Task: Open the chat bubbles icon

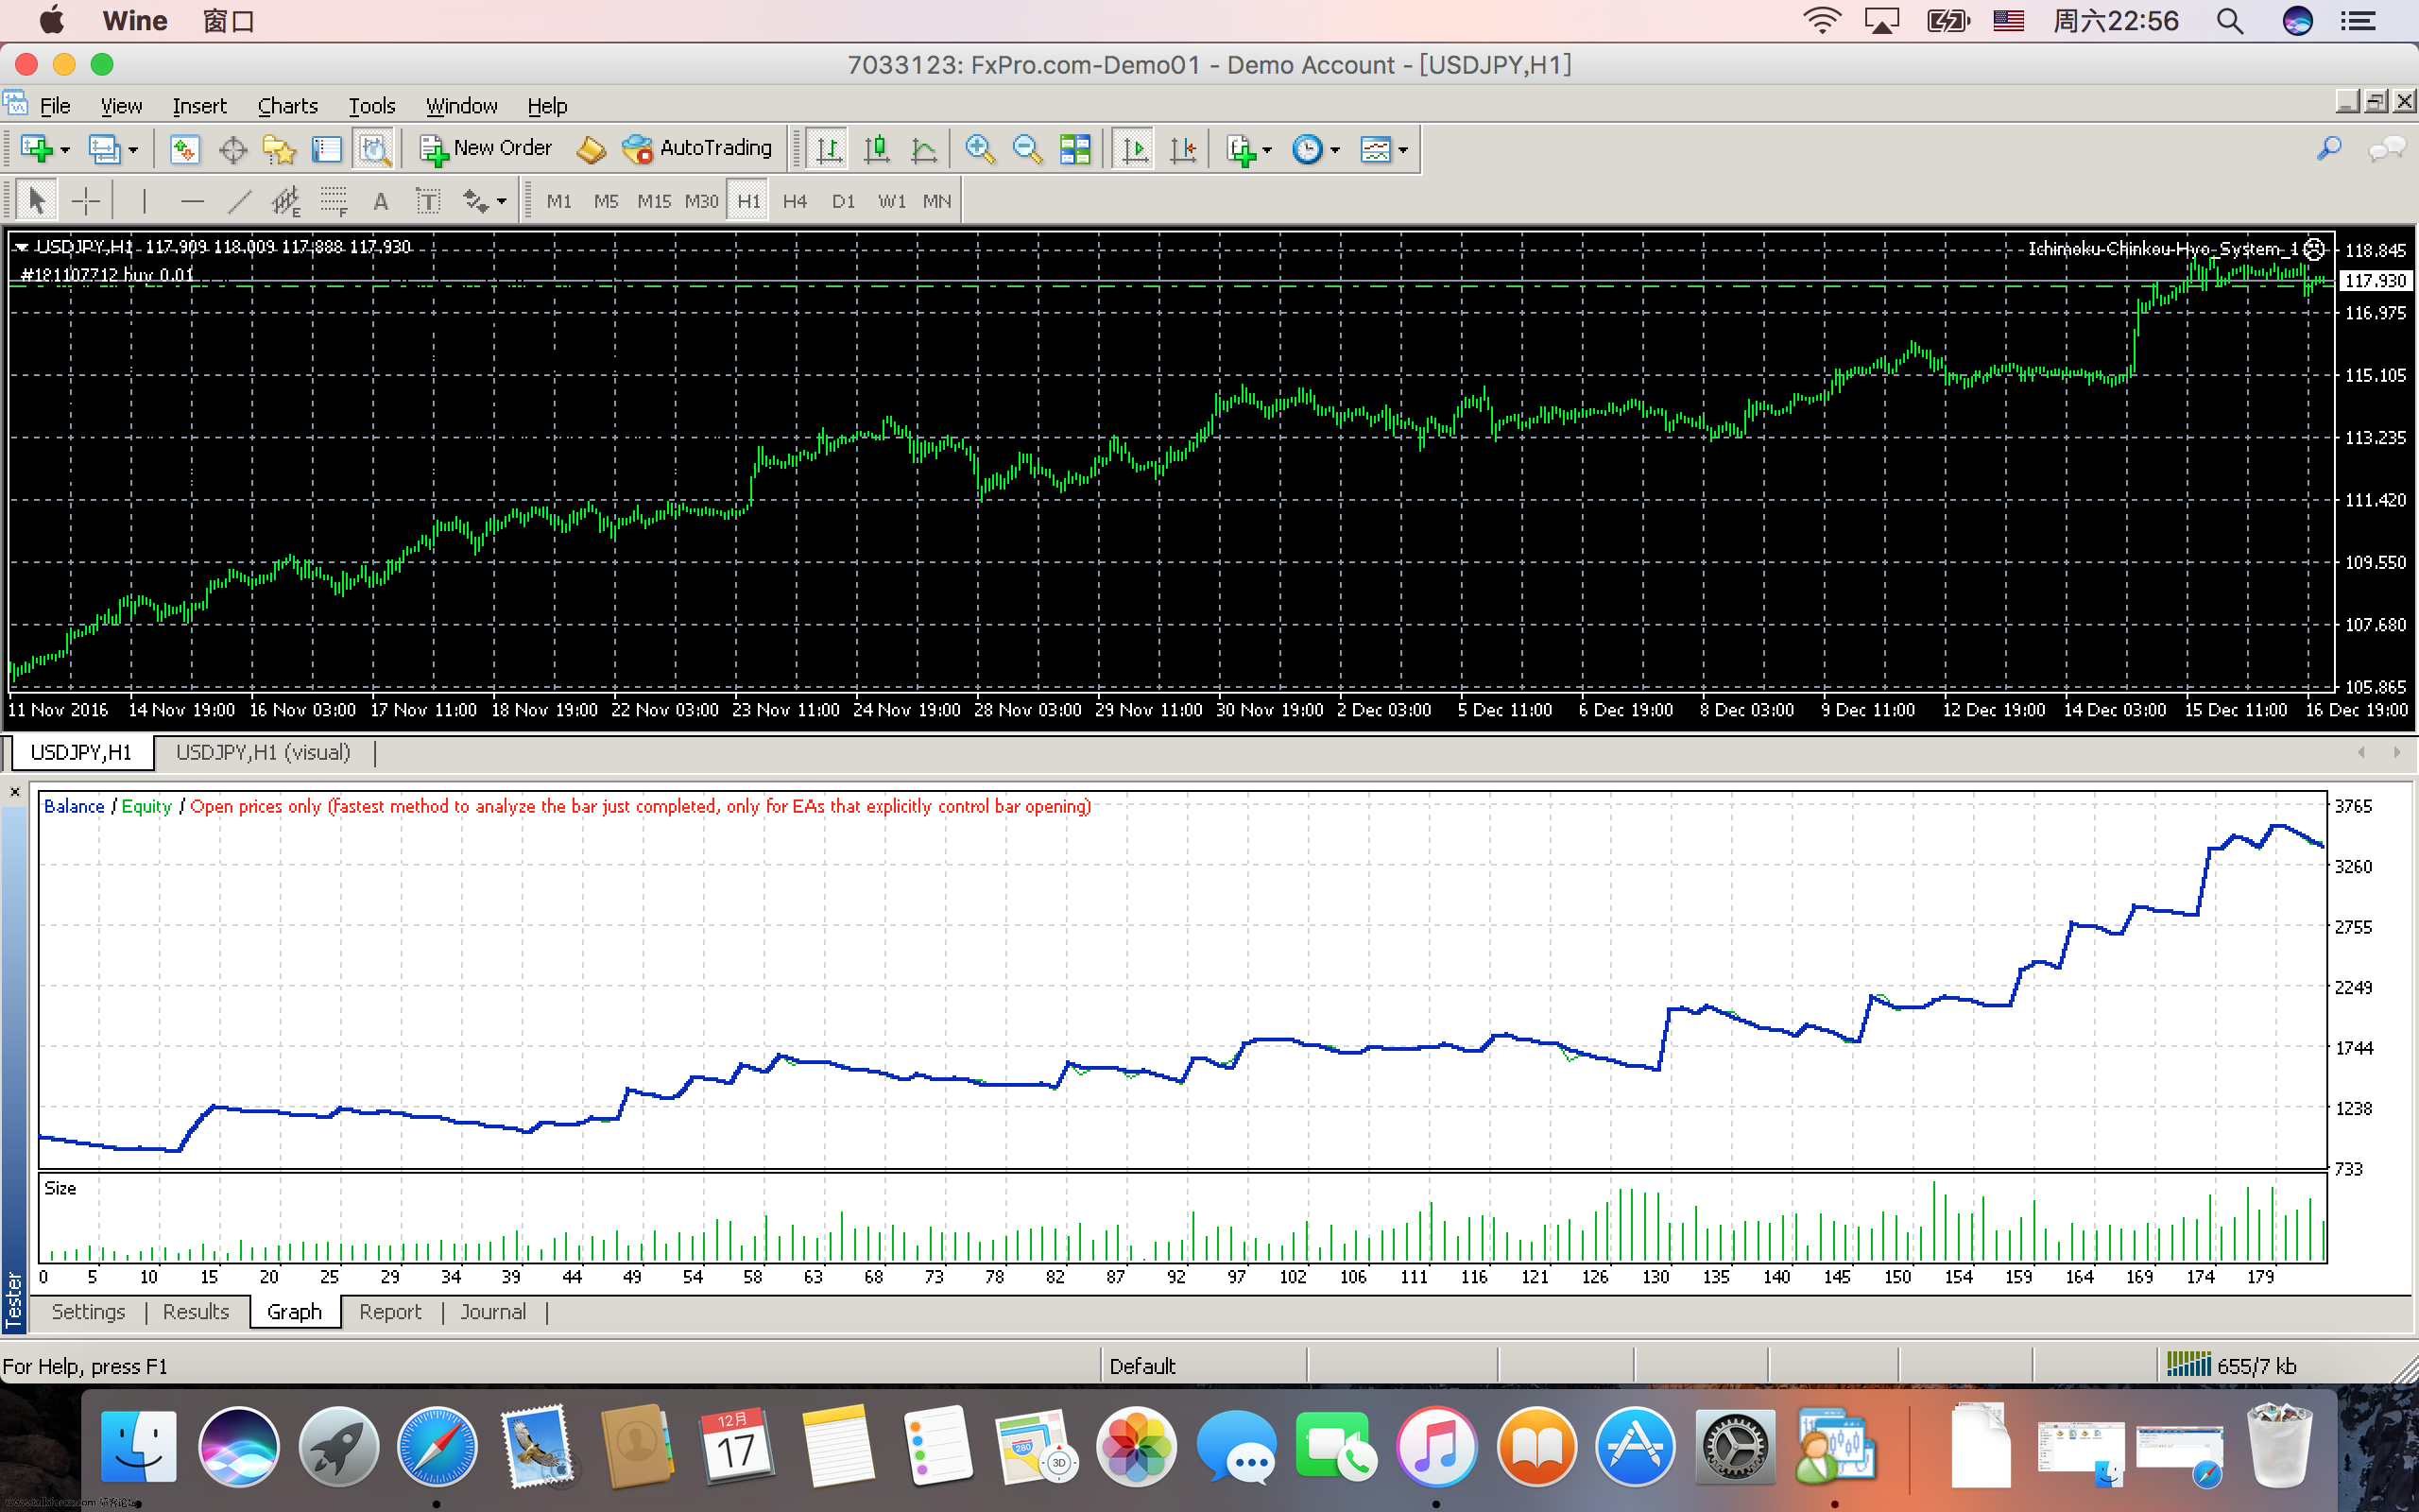Action: pos(2387,150)
